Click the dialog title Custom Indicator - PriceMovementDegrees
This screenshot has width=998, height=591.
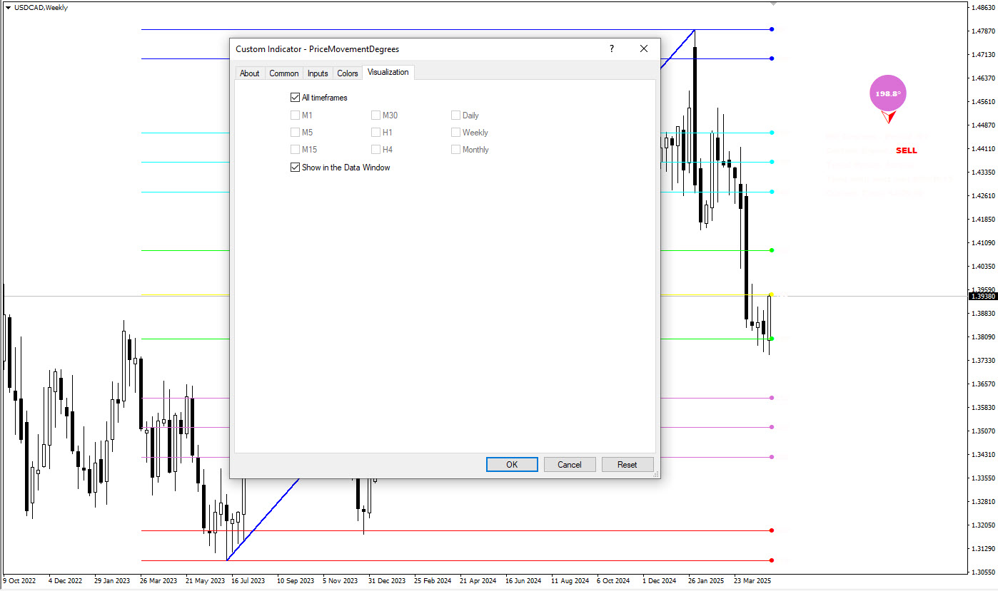318,49
